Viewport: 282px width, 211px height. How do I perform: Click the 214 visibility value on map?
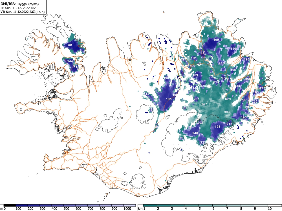(x=216, y=82)
